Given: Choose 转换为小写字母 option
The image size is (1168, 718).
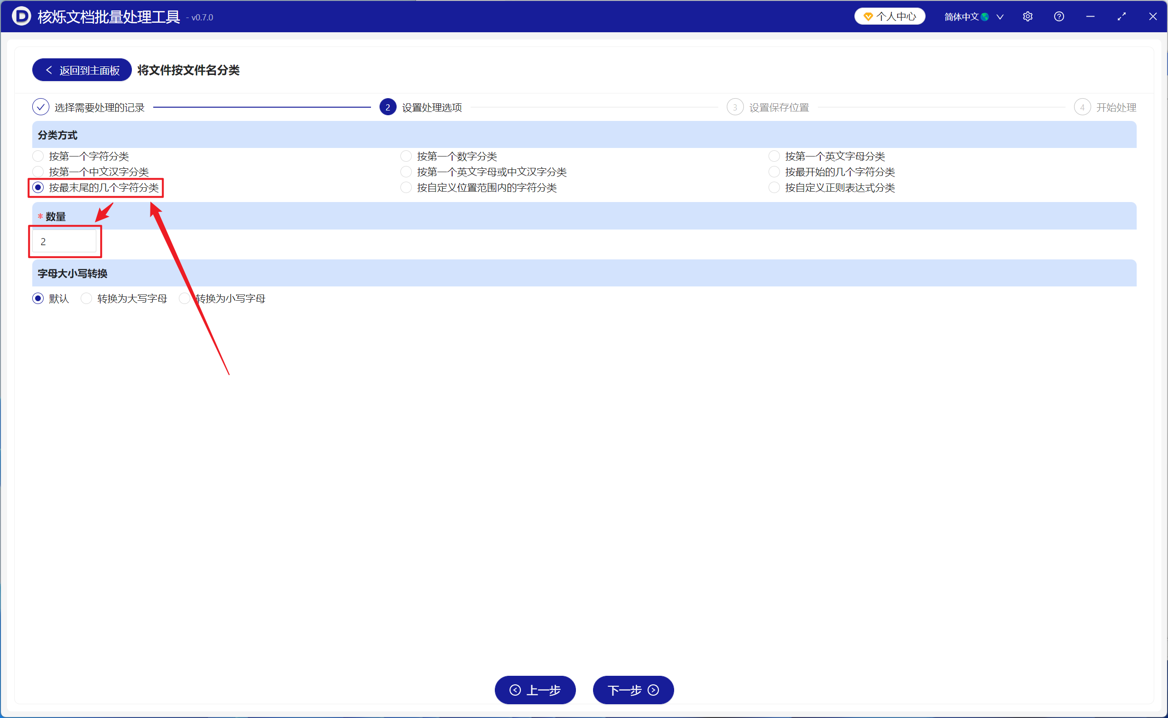Looking at the screenshot, I should pos(184,298).
